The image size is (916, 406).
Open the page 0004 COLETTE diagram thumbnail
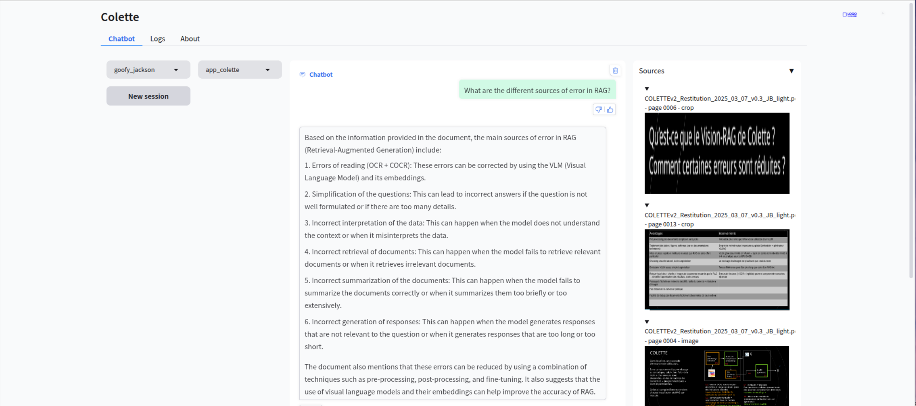pyautogui.click(x=717, y=375)
